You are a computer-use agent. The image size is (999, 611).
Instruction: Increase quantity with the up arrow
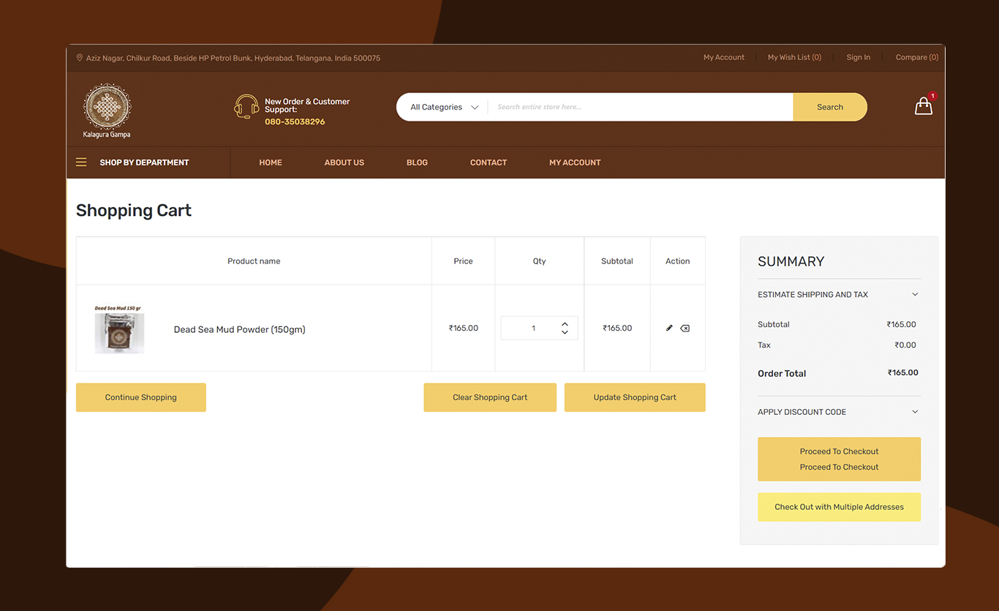[565, 323]
